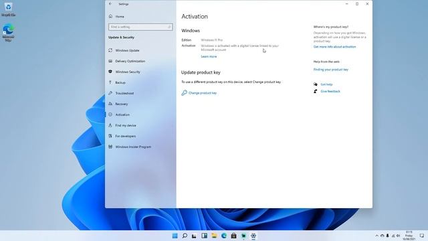This screenshot has height=241, width=428.
Task: Launch Microsoft Edge from the taskbar
Action: click(x=224, y=236)
